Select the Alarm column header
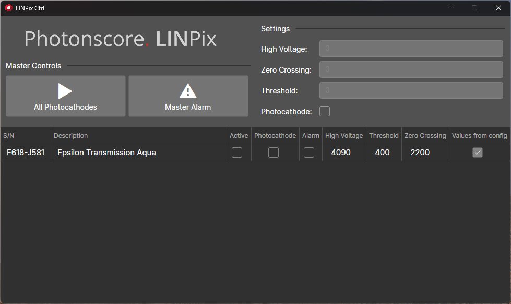 click(311, 136)
